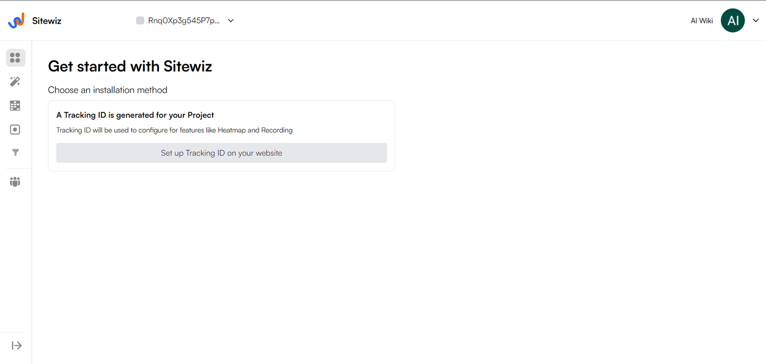766x364 pixels.
Task: Click the Get started with Sitewiz heading
Action: click(130, 66)
